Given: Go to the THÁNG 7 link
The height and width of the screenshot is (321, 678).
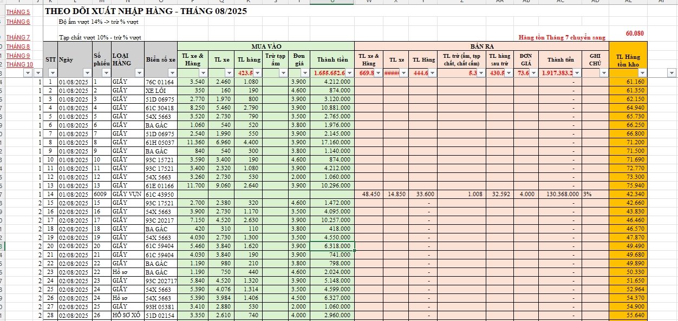Looking at the screenshot, I should [18, 37].
